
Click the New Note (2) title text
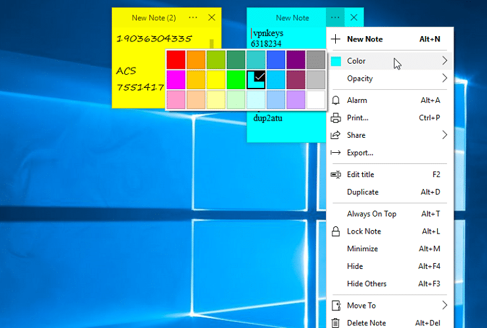154,18
